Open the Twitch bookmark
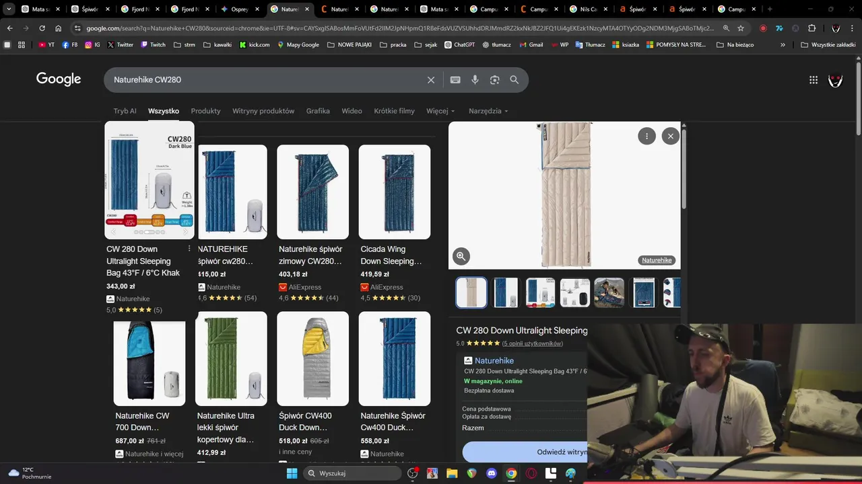862x484 pixels. pyautogui.click(x=153, y=44)
